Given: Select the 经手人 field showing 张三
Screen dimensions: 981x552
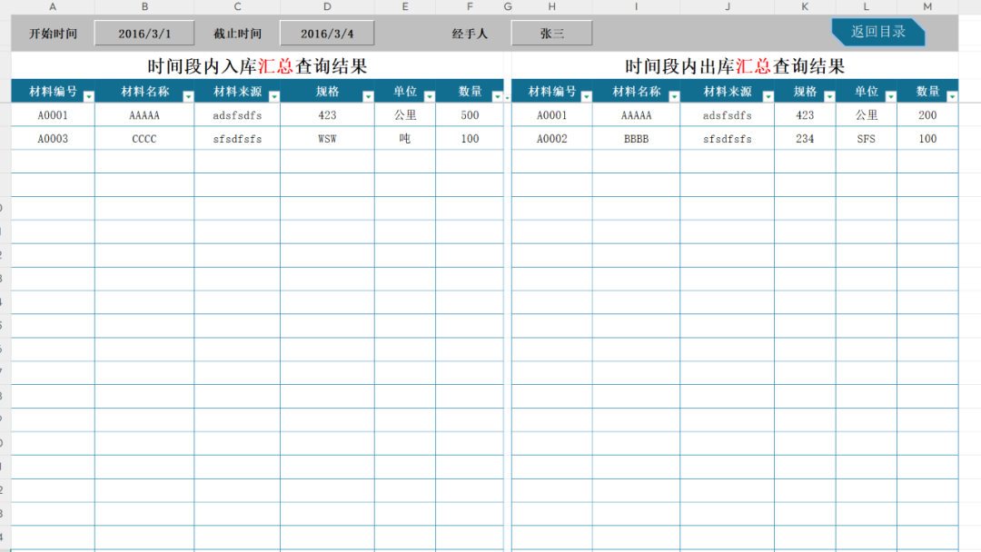Looking at the screenshot, I should 552,33.
